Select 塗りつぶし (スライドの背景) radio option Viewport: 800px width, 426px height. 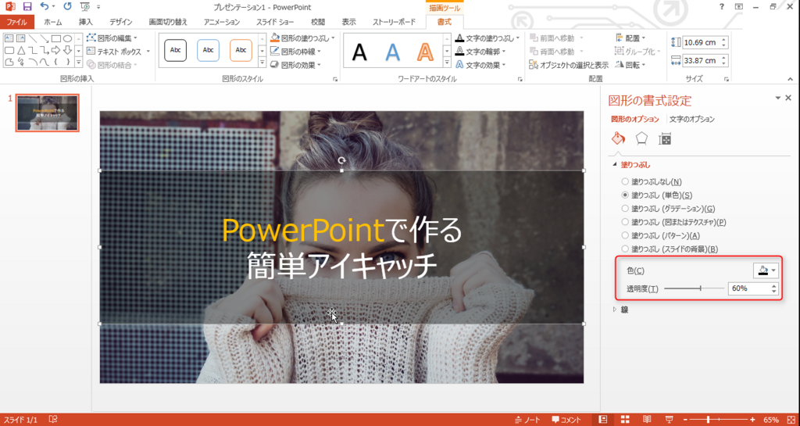pos(625,249)
